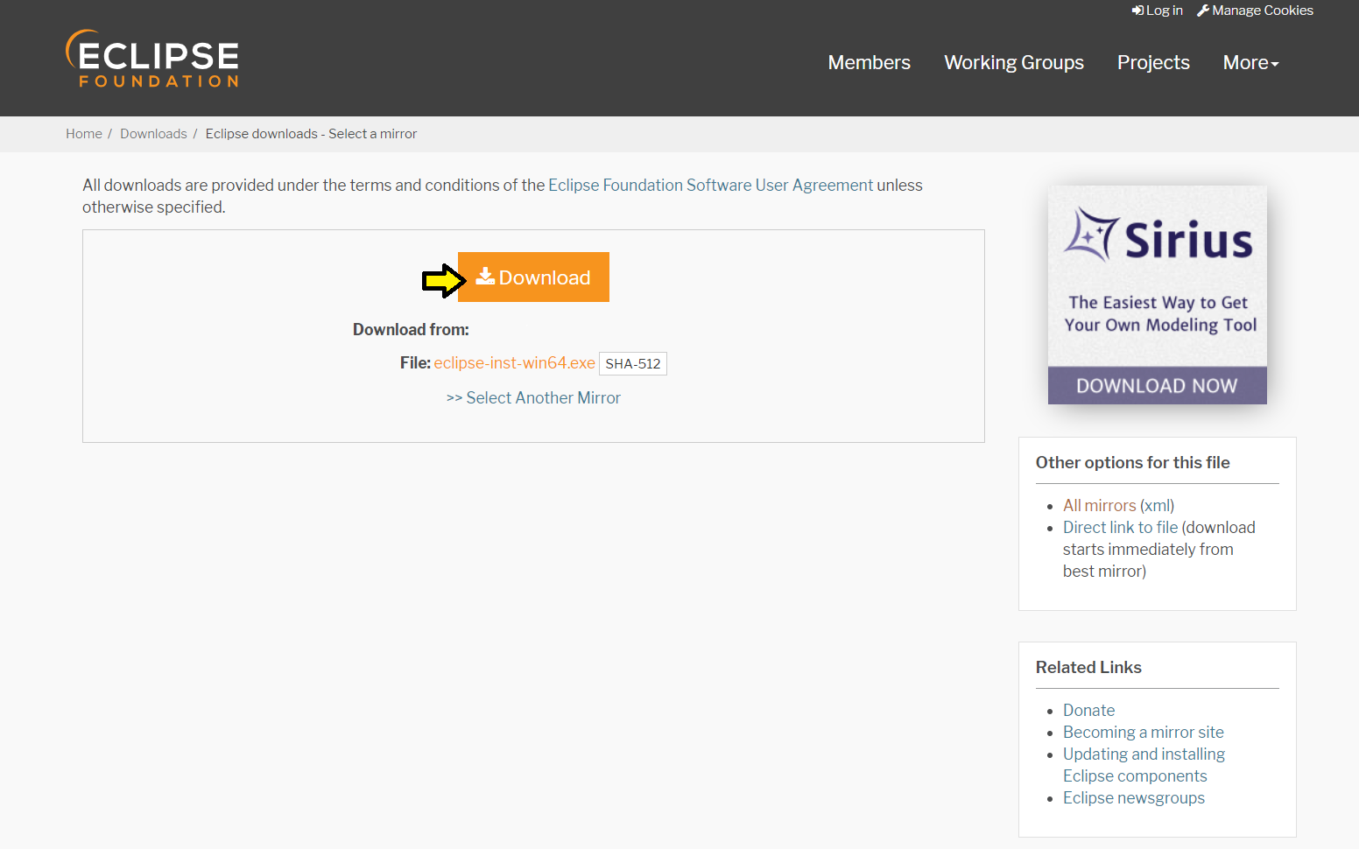Open Manage Cookies settings
Image resolution: width=1359 pixels, height=849 pixels.
coord(1255,11)
